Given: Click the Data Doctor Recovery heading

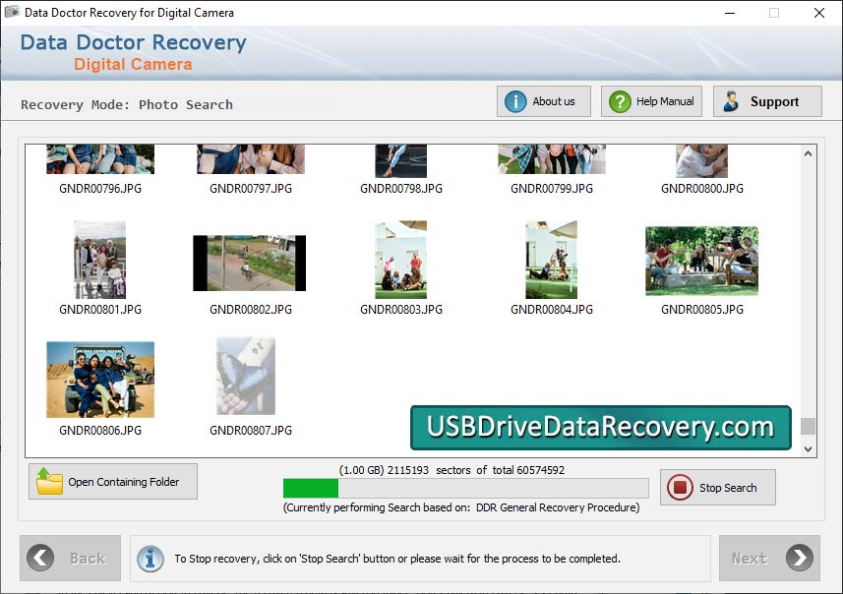Looking at the screenshot, I should point(134,42).
